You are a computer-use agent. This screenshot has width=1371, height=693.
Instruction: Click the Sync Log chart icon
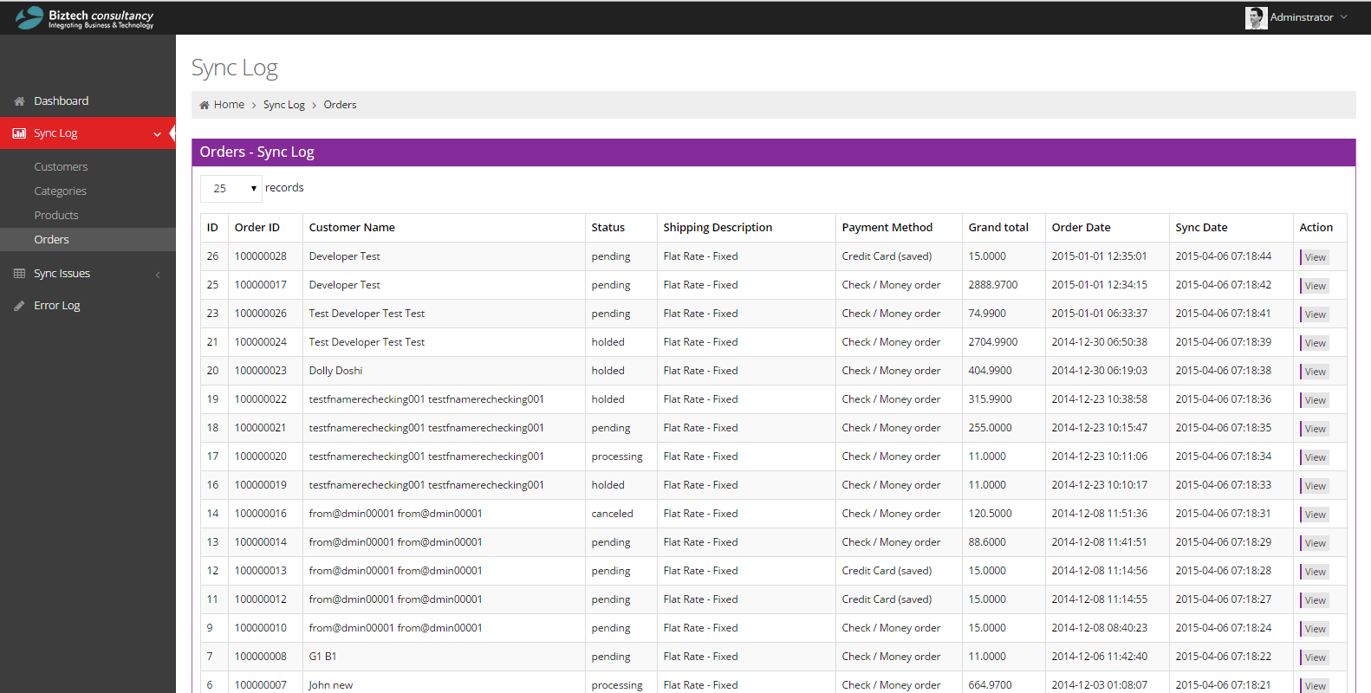pos(19,133)
